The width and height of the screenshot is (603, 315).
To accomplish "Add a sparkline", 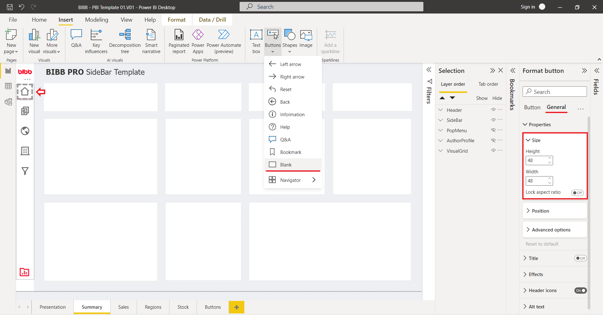I will pos(330,41).
